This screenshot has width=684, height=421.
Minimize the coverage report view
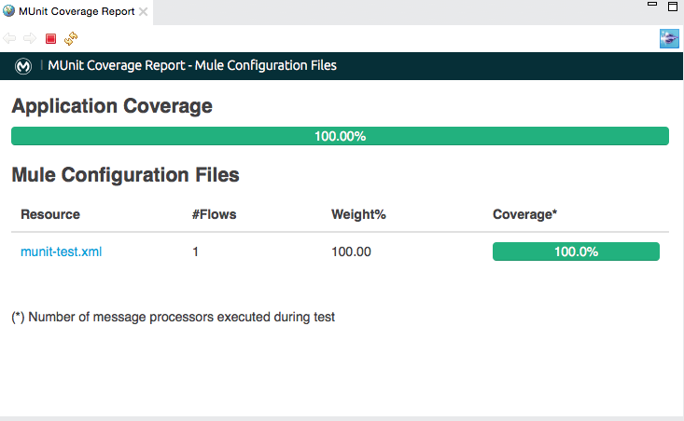(x=653, y=6)
